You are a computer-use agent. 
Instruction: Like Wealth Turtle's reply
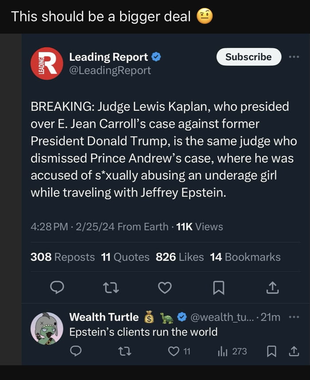[174, 352]
